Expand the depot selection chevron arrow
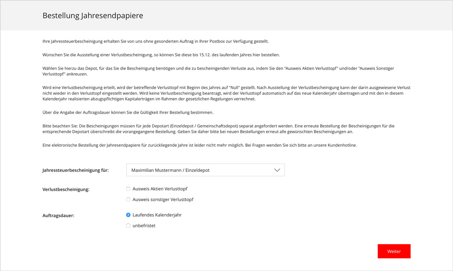453x271 pixels. tap(277, 170)
